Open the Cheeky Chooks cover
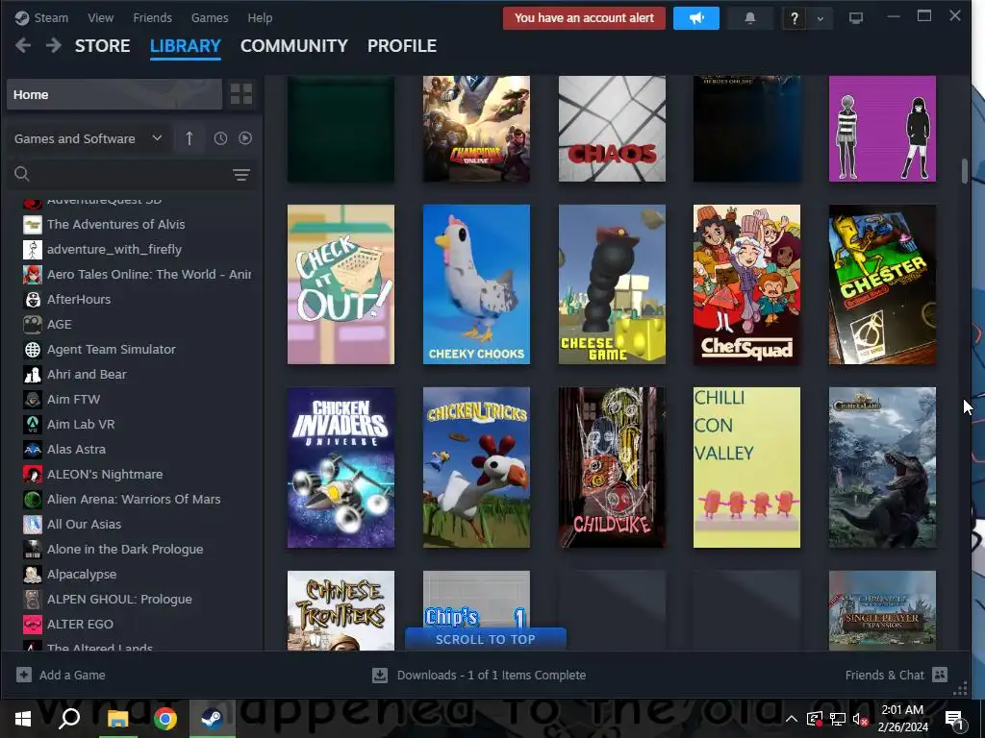 (476, 284)
